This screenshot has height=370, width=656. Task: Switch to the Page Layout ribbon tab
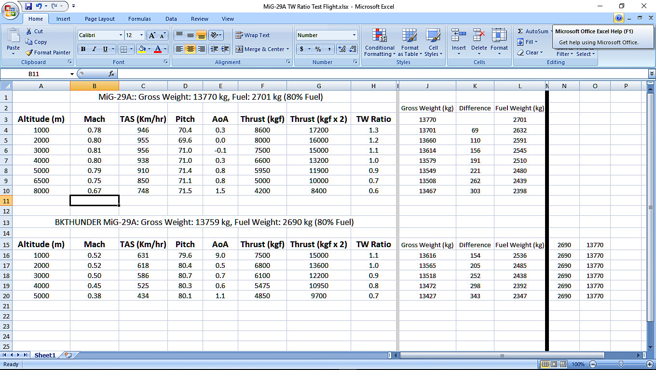click(100, 19)
